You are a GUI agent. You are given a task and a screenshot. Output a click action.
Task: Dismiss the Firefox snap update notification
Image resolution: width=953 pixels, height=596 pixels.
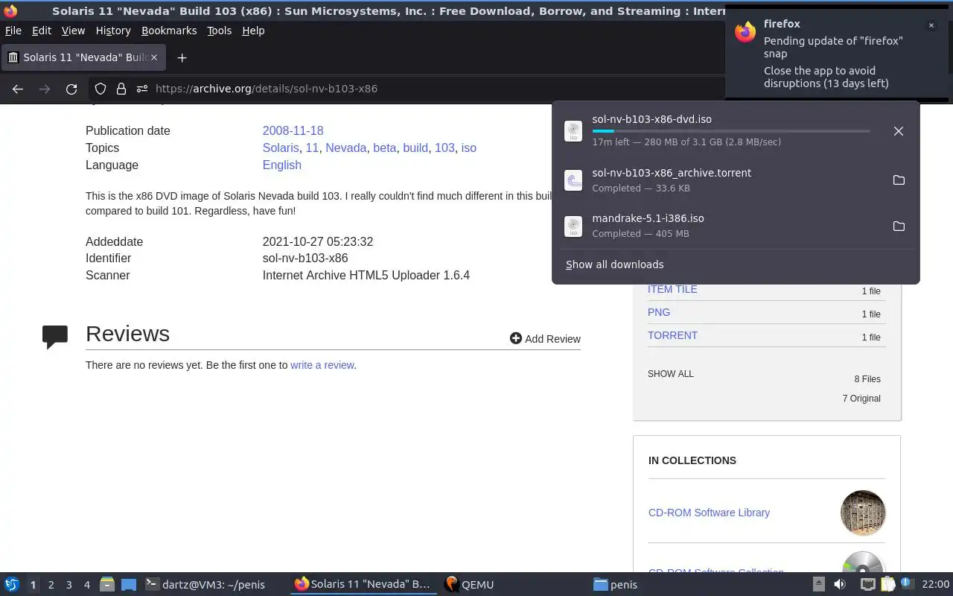pos(931,25)
